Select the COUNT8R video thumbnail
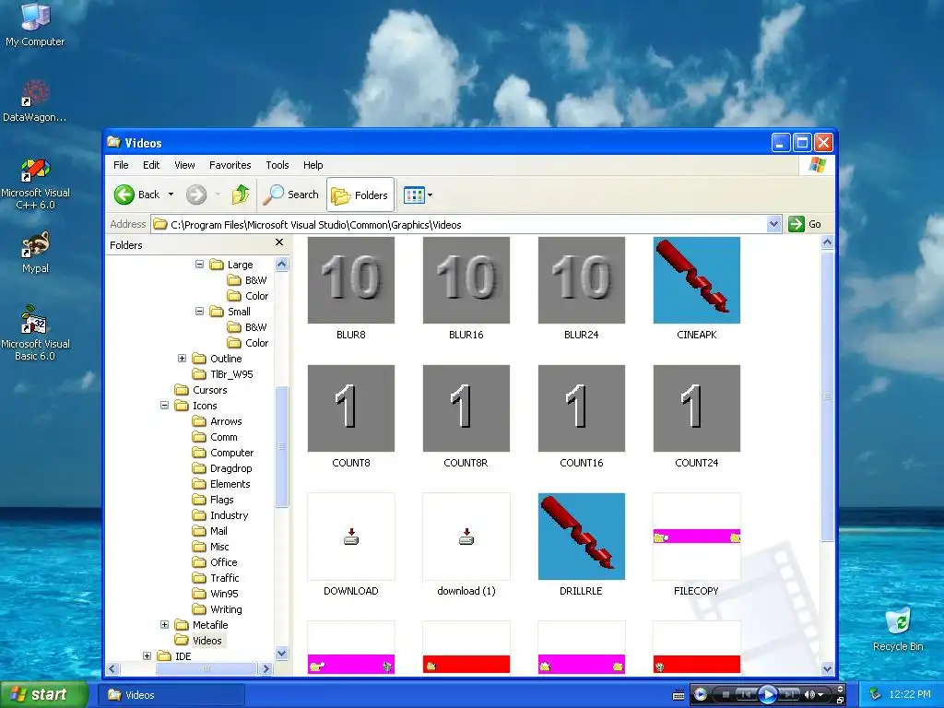Image resolution: width=944 pixels, height=708 pixels. point(466,408)
